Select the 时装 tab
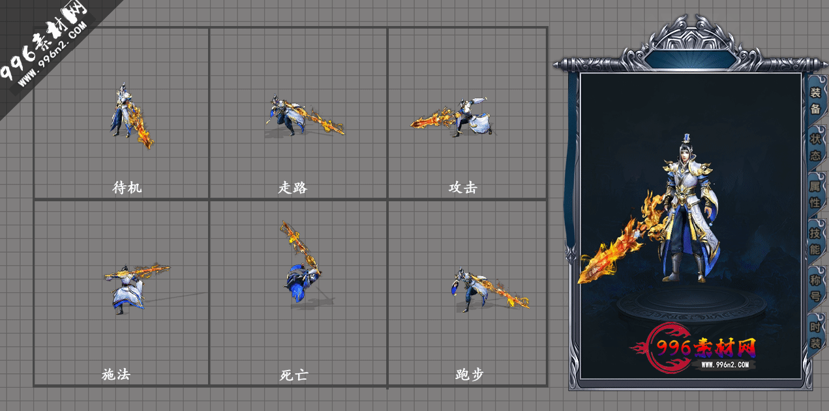 point(815,334)
